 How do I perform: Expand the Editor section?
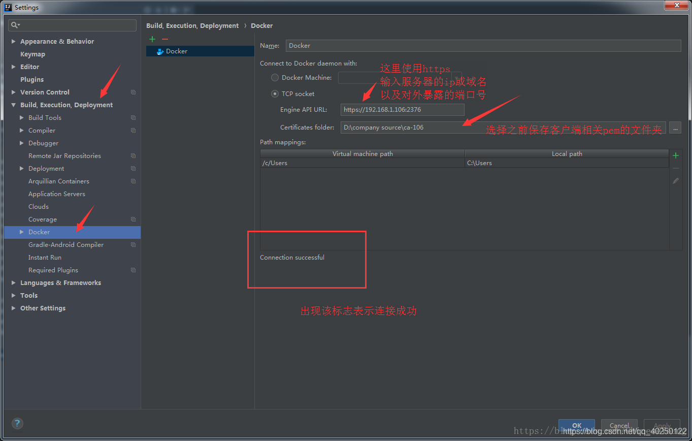point(14,67)
